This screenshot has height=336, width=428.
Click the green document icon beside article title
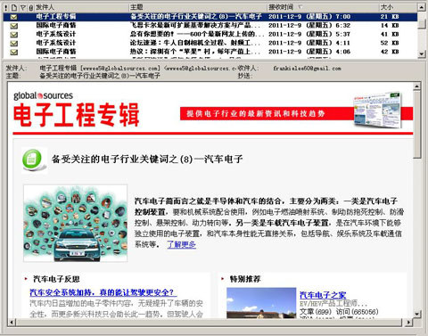click(34, 160)
